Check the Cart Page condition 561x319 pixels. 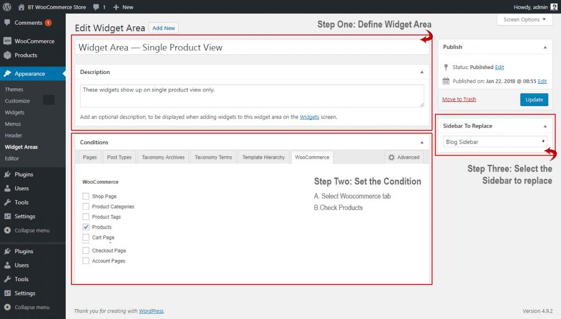coord(85,237)
